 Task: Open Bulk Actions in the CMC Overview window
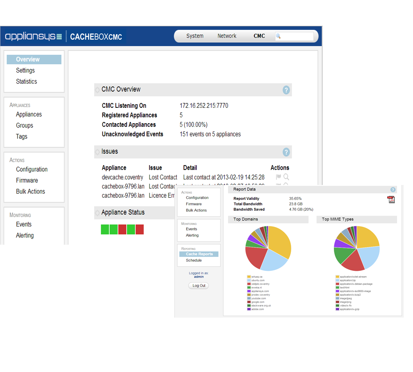(30, 192)
